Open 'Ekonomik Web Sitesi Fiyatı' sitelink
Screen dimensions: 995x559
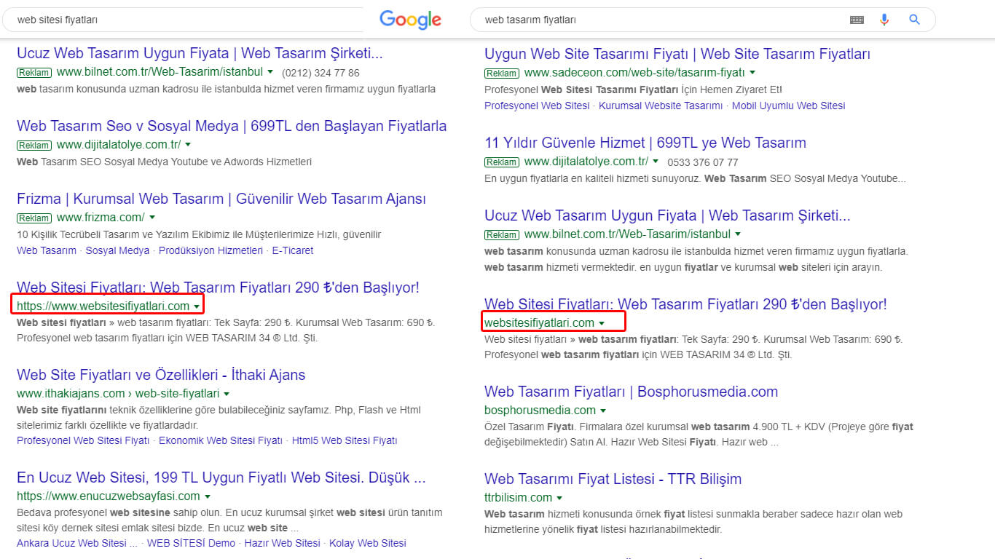(x=221, y=440)
